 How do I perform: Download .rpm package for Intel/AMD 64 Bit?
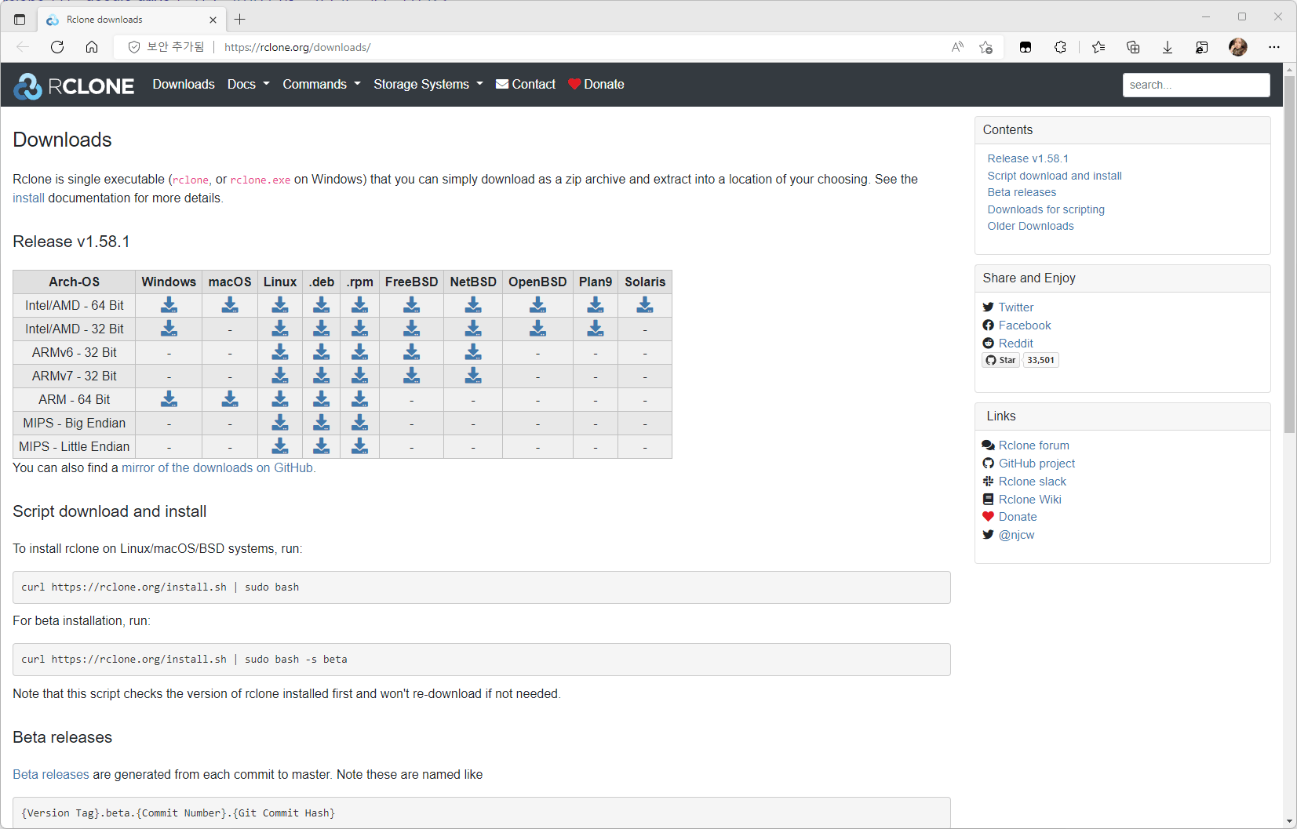click(x=360, y=305)
